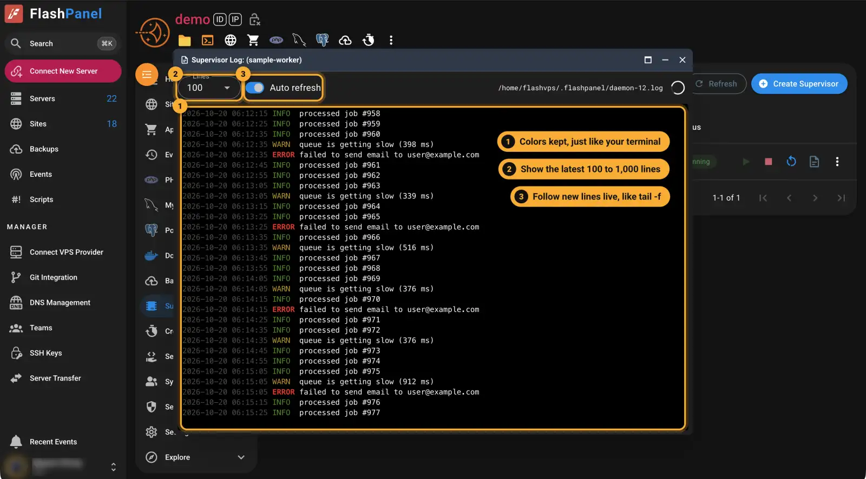Screen dimensions: 866x479
Task: Open the PostgreSQL elephant icon in toolbar
Action: (322, 40)
